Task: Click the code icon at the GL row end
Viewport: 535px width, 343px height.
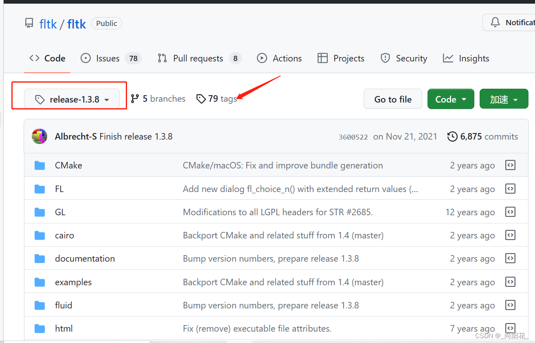Action: [x=510, y=212]
